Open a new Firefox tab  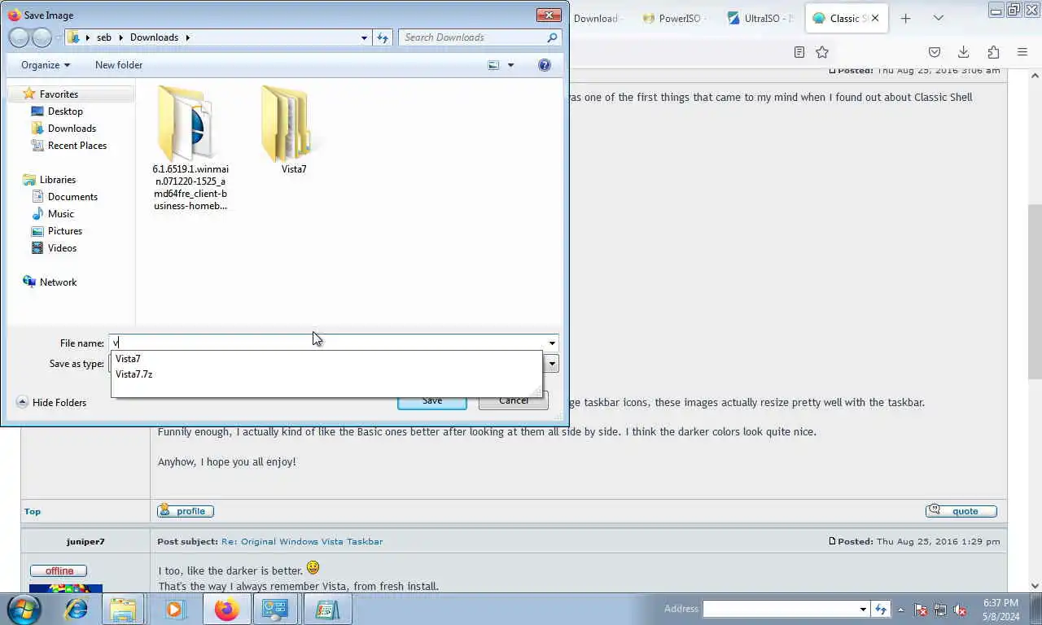905,19
